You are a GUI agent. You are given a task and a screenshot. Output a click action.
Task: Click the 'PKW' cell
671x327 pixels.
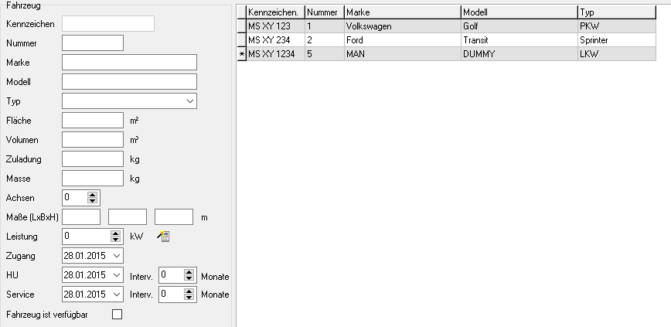point(617,26)
